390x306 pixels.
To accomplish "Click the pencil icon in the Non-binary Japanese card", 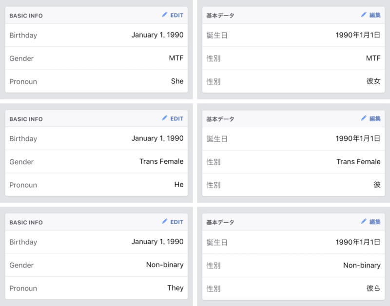I will click(x=364, y=222).
